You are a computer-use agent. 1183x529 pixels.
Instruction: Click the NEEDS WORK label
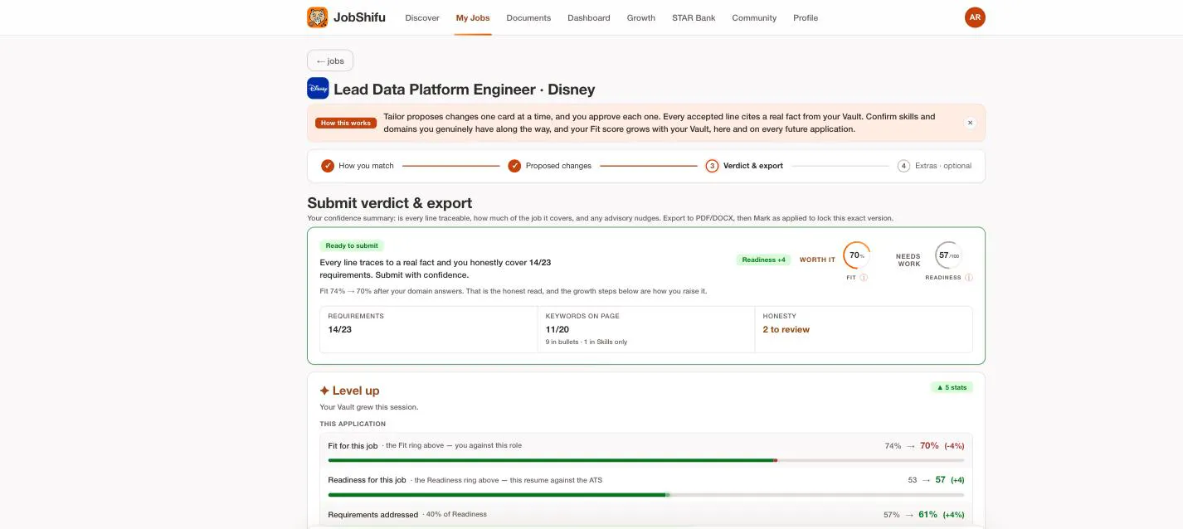908,260
